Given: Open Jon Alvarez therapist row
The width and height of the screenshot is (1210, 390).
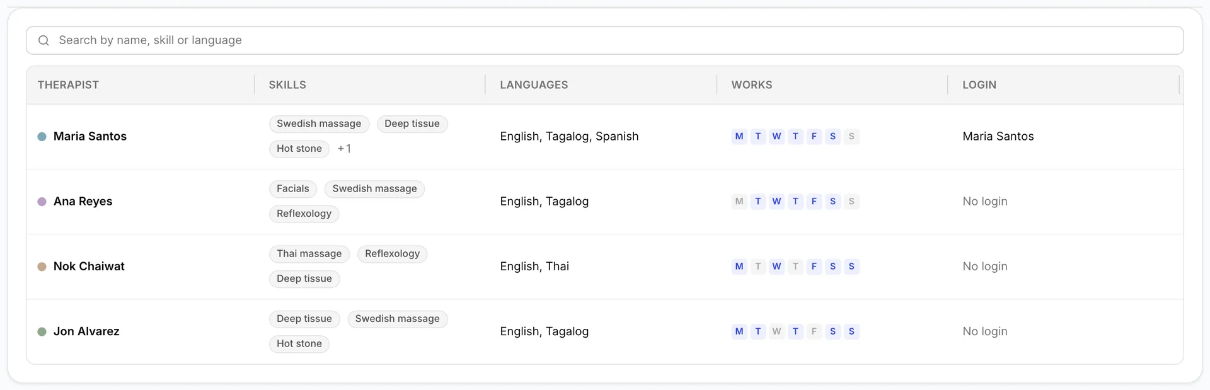Looking at the screenshot, I should coord(604,331).
